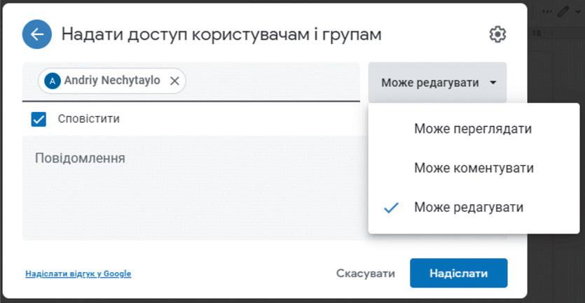Open sharing settings gear icon
Screen dimensions: 585x303
497,34
